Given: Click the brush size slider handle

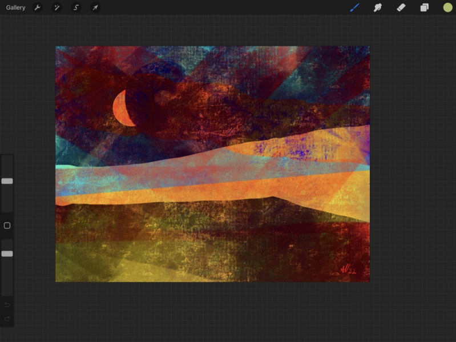Looking at the screenshot, I should click(x=7, y=181).
